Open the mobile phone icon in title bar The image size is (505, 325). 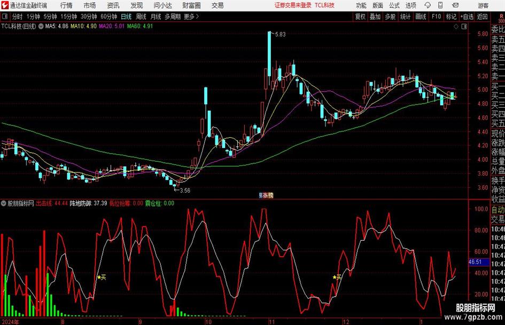click(440, 5)
